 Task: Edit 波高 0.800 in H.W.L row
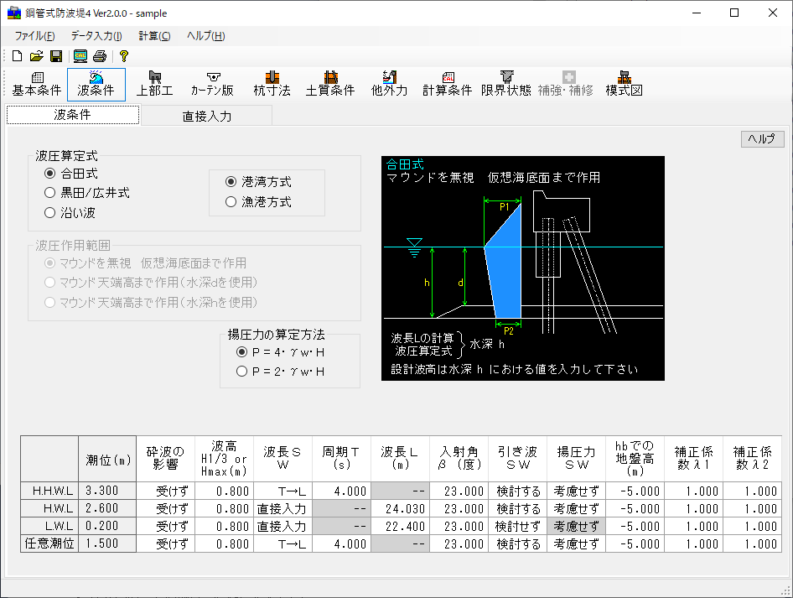coord(225,508)
